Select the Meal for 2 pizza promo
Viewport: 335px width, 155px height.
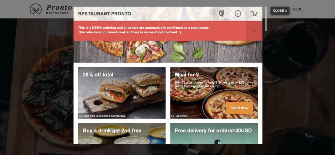click(214, 93)
